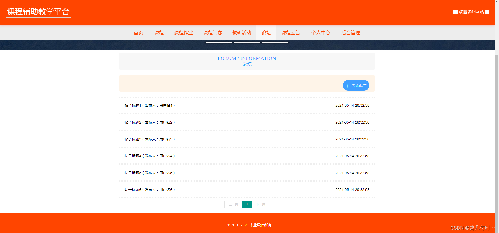Select 教研活动 in the navigation bar
The width and height of the screenshot is (499, 233).
pos(242,33)
